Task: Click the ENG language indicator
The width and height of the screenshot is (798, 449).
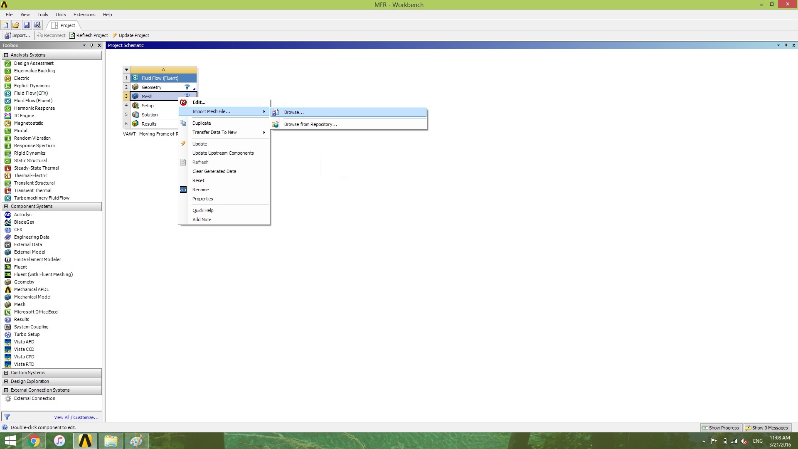Action: 758,441
